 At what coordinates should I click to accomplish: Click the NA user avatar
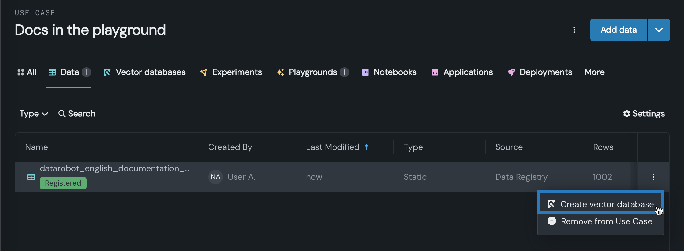pyautogui.click(x=215, y=177)
